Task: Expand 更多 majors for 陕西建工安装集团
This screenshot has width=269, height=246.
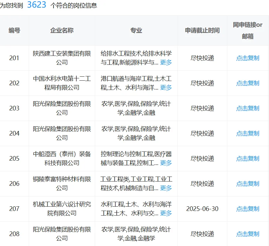Action: (x=166, y=62)
